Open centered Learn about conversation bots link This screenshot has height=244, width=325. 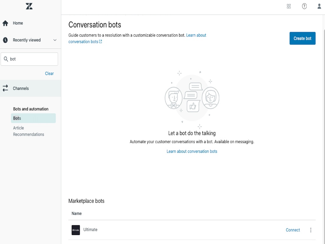[192, 151]
